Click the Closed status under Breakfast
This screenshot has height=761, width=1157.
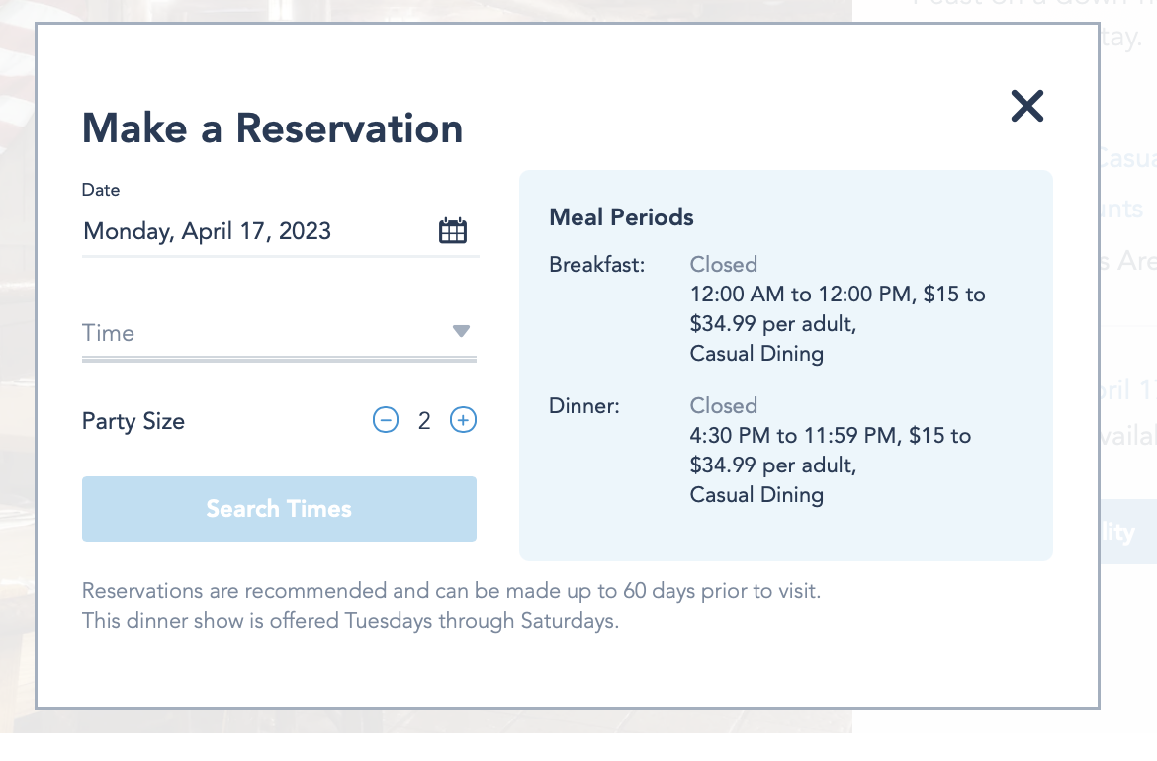point(724,265)
